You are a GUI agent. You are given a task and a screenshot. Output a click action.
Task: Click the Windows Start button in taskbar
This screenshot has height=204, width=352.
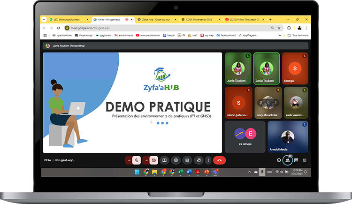click(137, 172)
